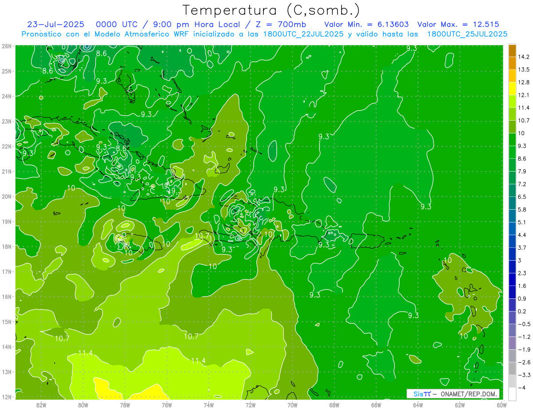Pick the dark orange swatch atop the colorbar

click(512, 51)
